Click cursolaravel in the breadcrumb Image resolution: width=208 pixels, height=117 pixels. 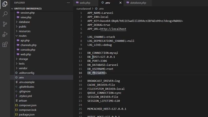84,9
